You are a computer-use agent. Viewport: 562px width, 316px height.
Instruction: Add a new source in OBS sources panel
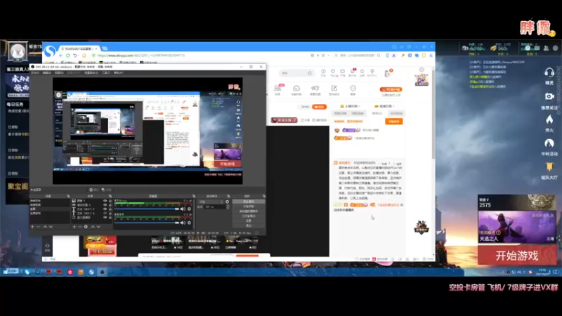click(74, 227)
